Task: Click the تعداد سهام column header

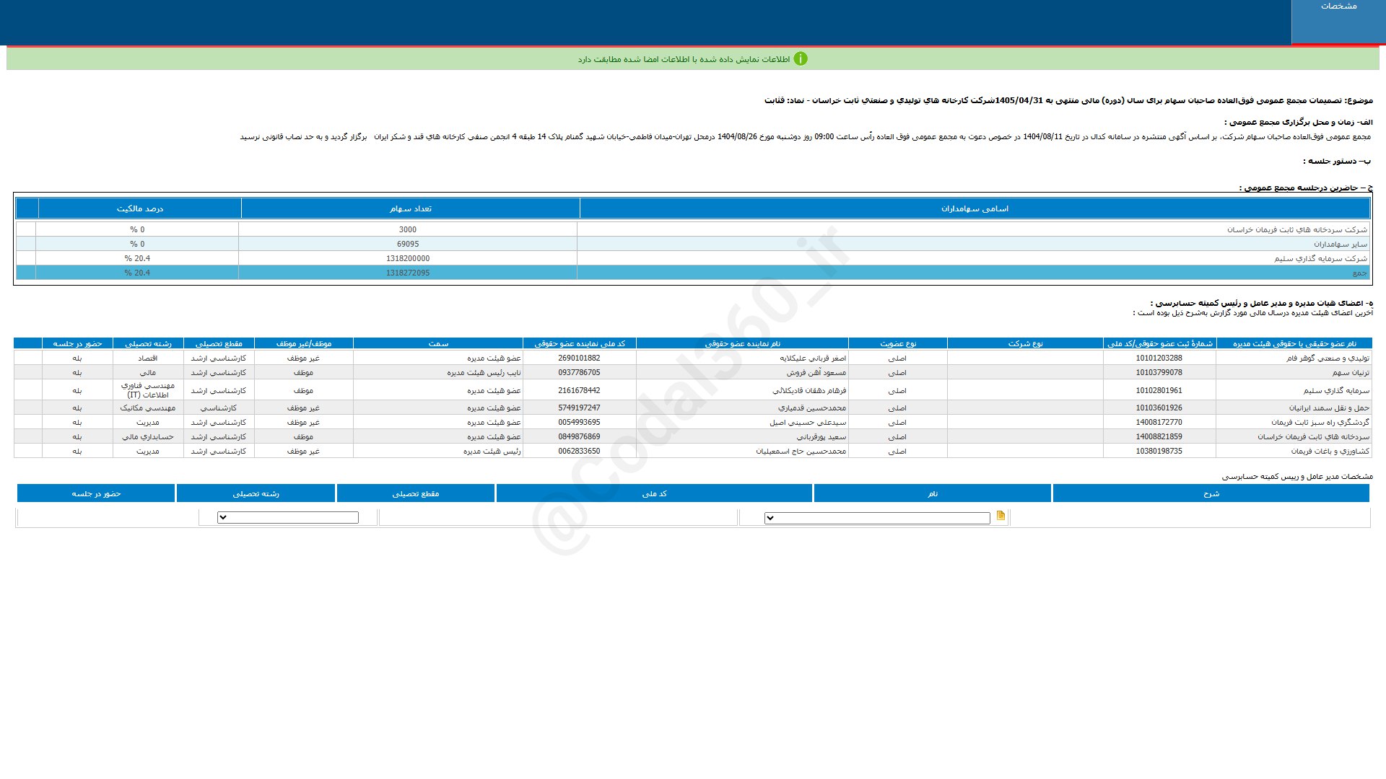Action: click(x=410, y=208)
